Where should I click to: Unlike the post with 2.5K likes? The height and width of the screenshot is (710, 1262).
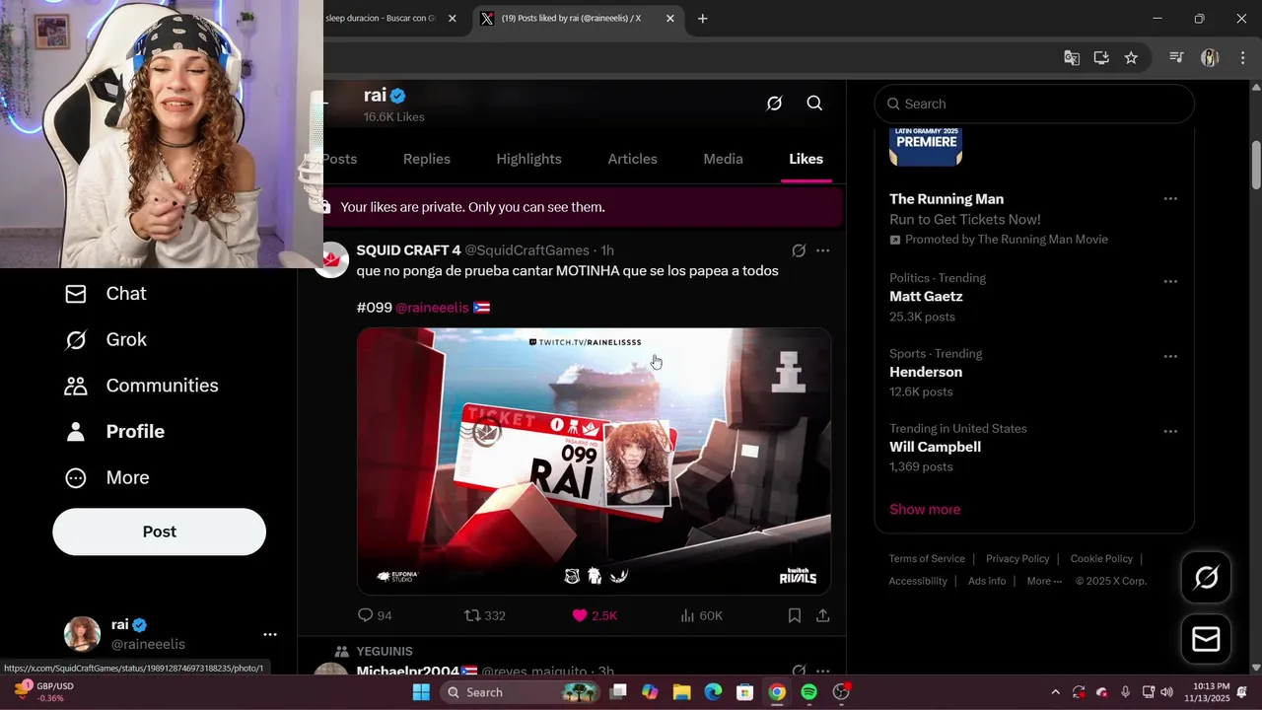point(595,615)
